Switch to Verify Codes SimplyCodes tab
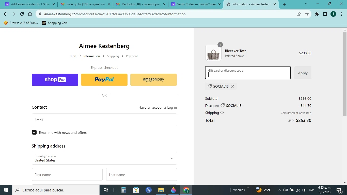The height and width of the screenshot is (195, 347). 196,4
